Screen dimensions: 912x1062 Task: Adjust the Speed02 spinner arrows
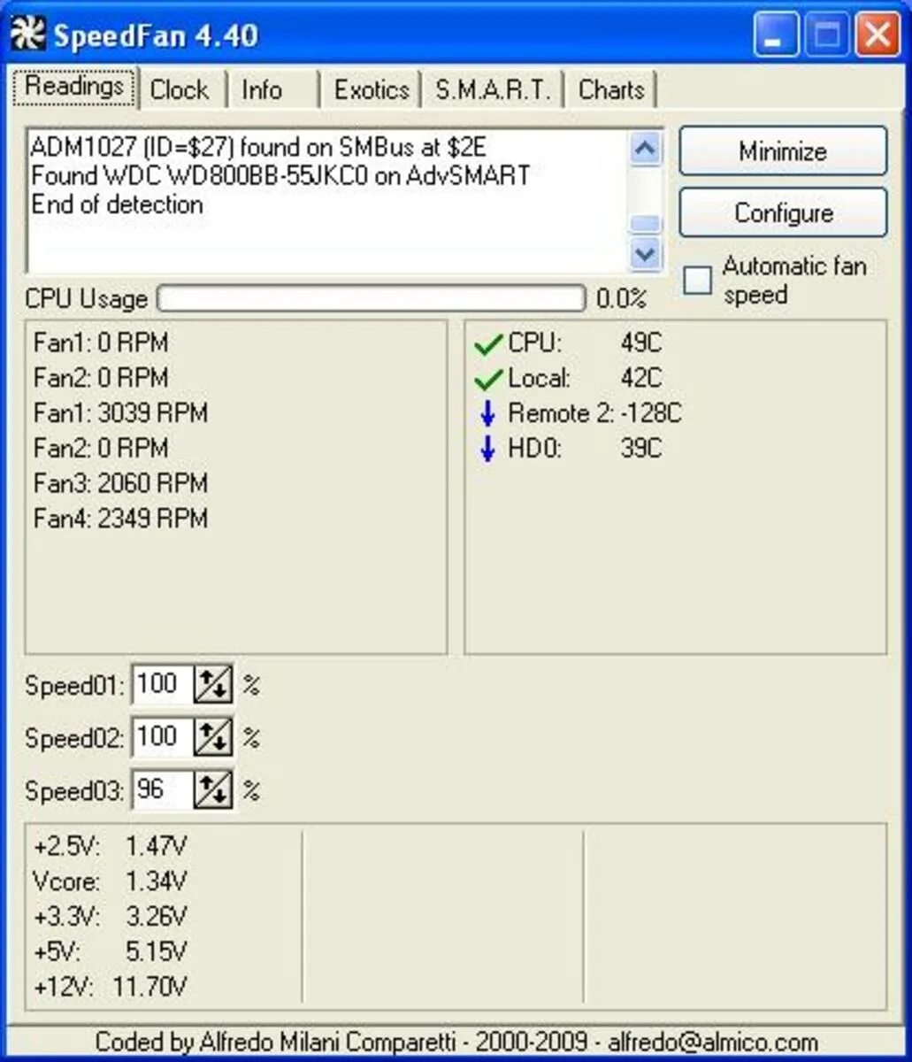point(212,737)
